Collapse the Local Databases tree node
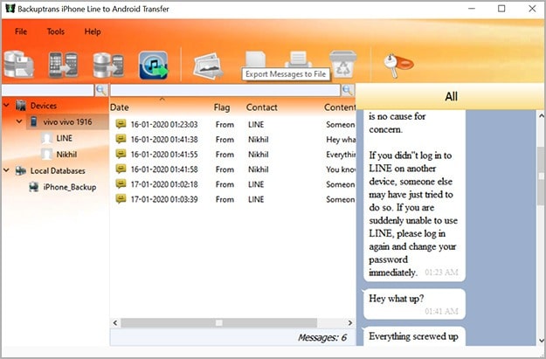 coord(7,171)
